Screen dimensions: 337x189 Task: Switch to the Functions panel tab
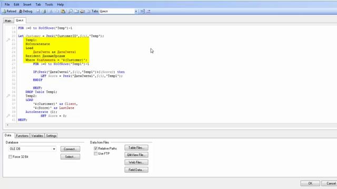(22, 135)
